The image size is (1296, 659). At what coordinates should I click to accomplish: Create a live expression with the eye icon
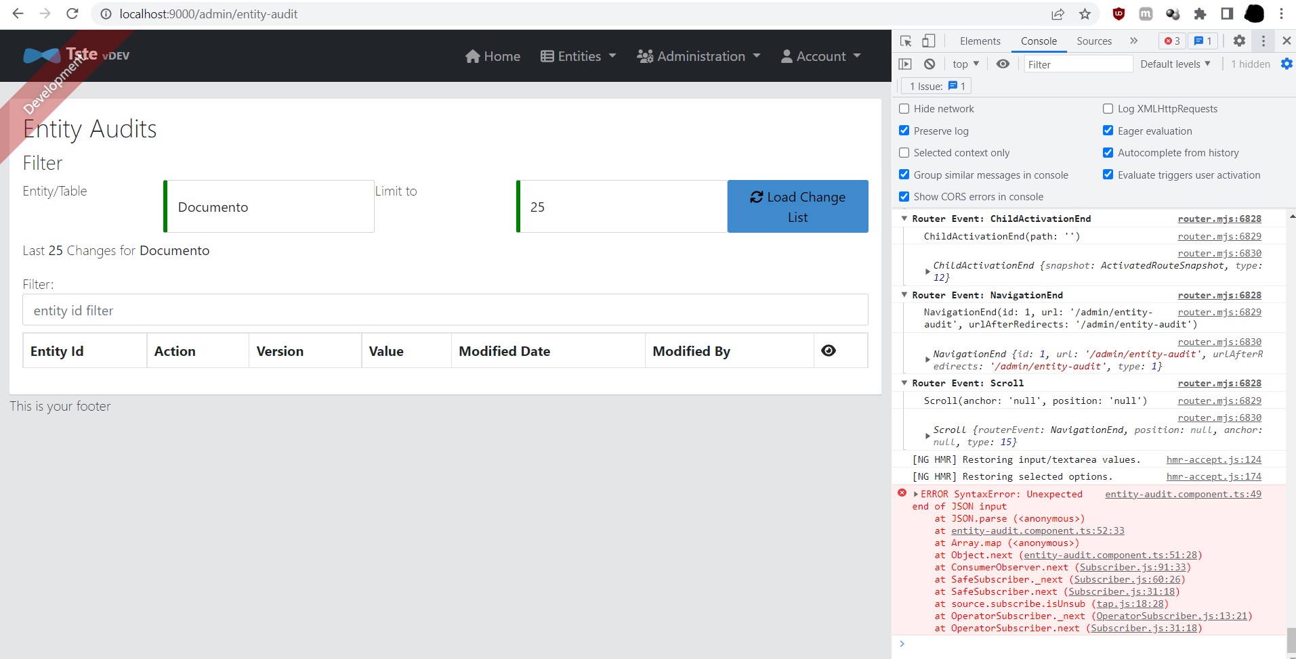(1003, 64)
